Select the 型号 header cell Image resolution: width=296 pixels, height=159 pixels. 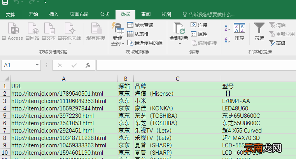(259, 86)
